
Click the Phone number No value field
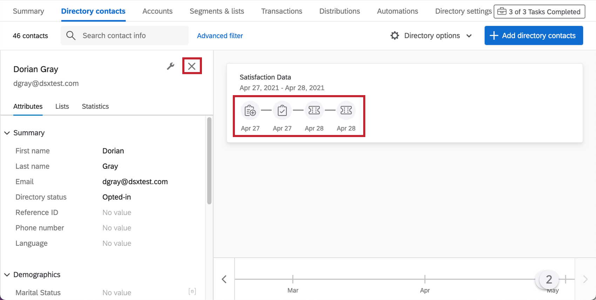117,228
